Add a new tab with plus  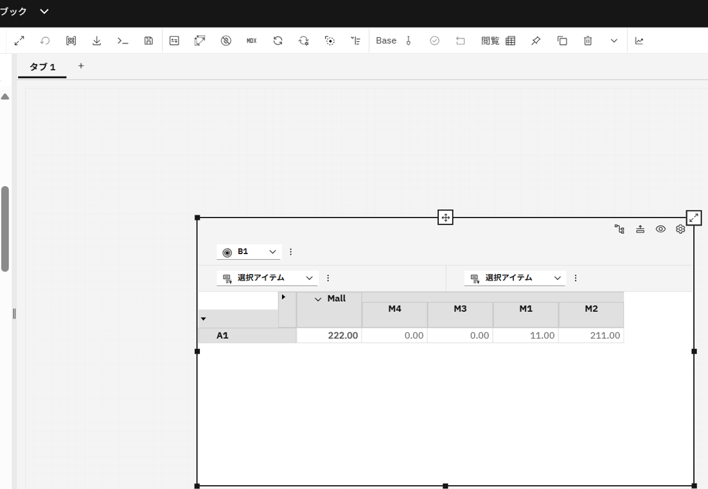coord(81,66)
